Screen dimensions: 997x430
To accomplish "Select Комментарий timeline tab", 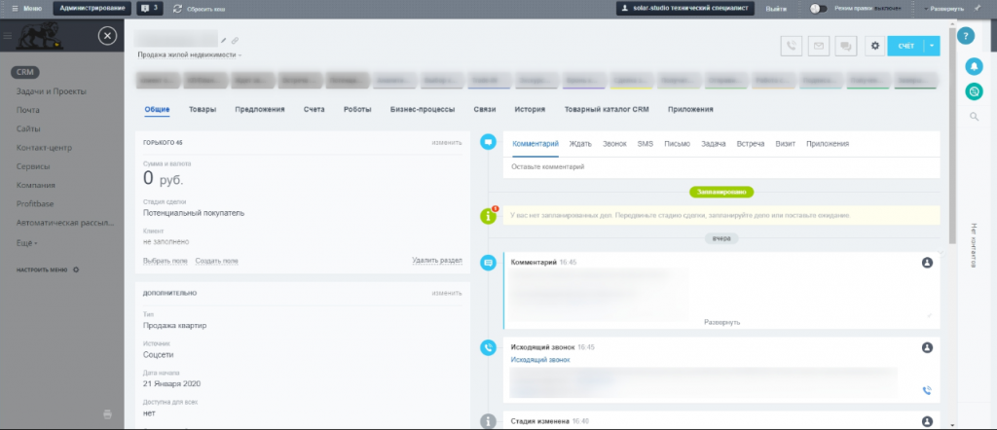I will click(x=535, y=144).
